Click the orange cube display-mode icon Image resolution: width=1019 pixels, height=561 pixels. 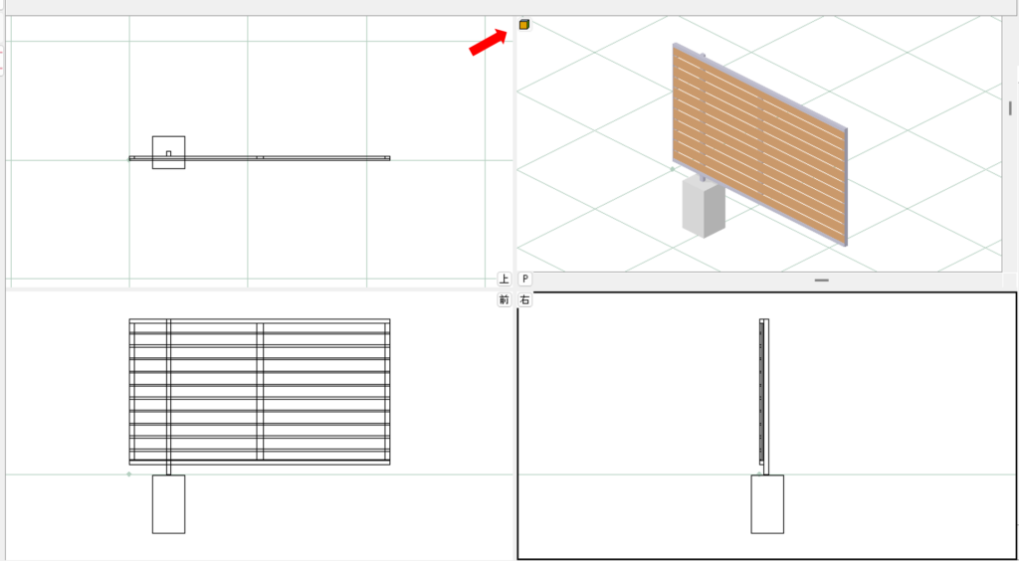click(523, 25)
